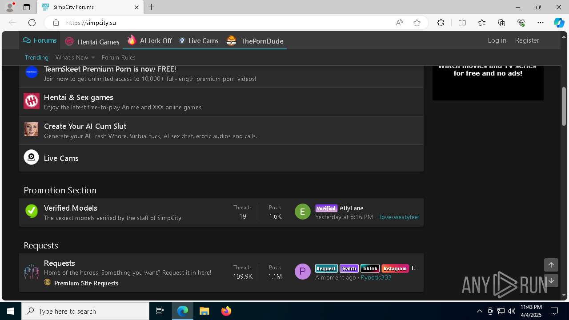This screenshot has height=320, width=569.
Task: Click the movies and TV ad banner
Action: pyautogui.click(x=488, y=82)
